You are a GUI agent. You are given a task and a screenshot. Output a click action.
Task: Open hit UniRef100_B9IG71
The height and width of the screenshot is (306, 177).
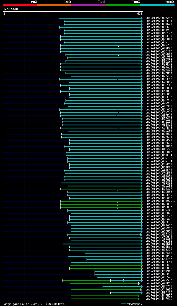tap(159, 24)
